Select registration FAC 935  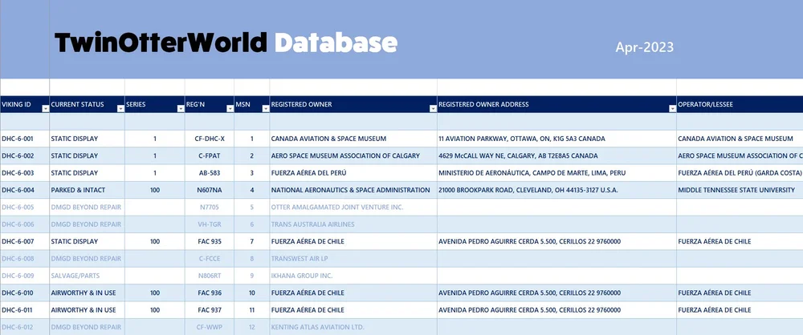click(210, 241)
